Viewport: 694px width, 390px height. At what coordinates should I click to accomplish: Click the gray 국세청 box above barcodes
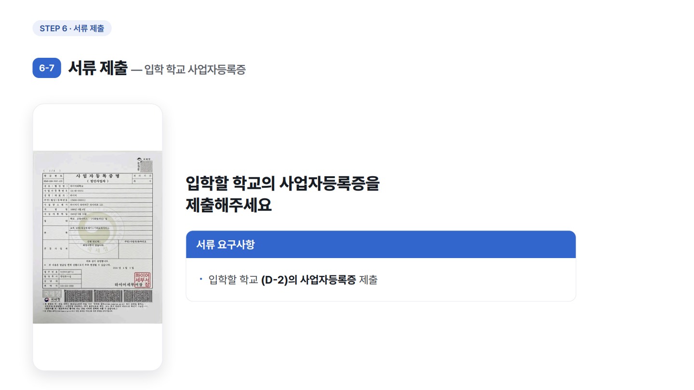pyautogui.click(x=52, y=293)
